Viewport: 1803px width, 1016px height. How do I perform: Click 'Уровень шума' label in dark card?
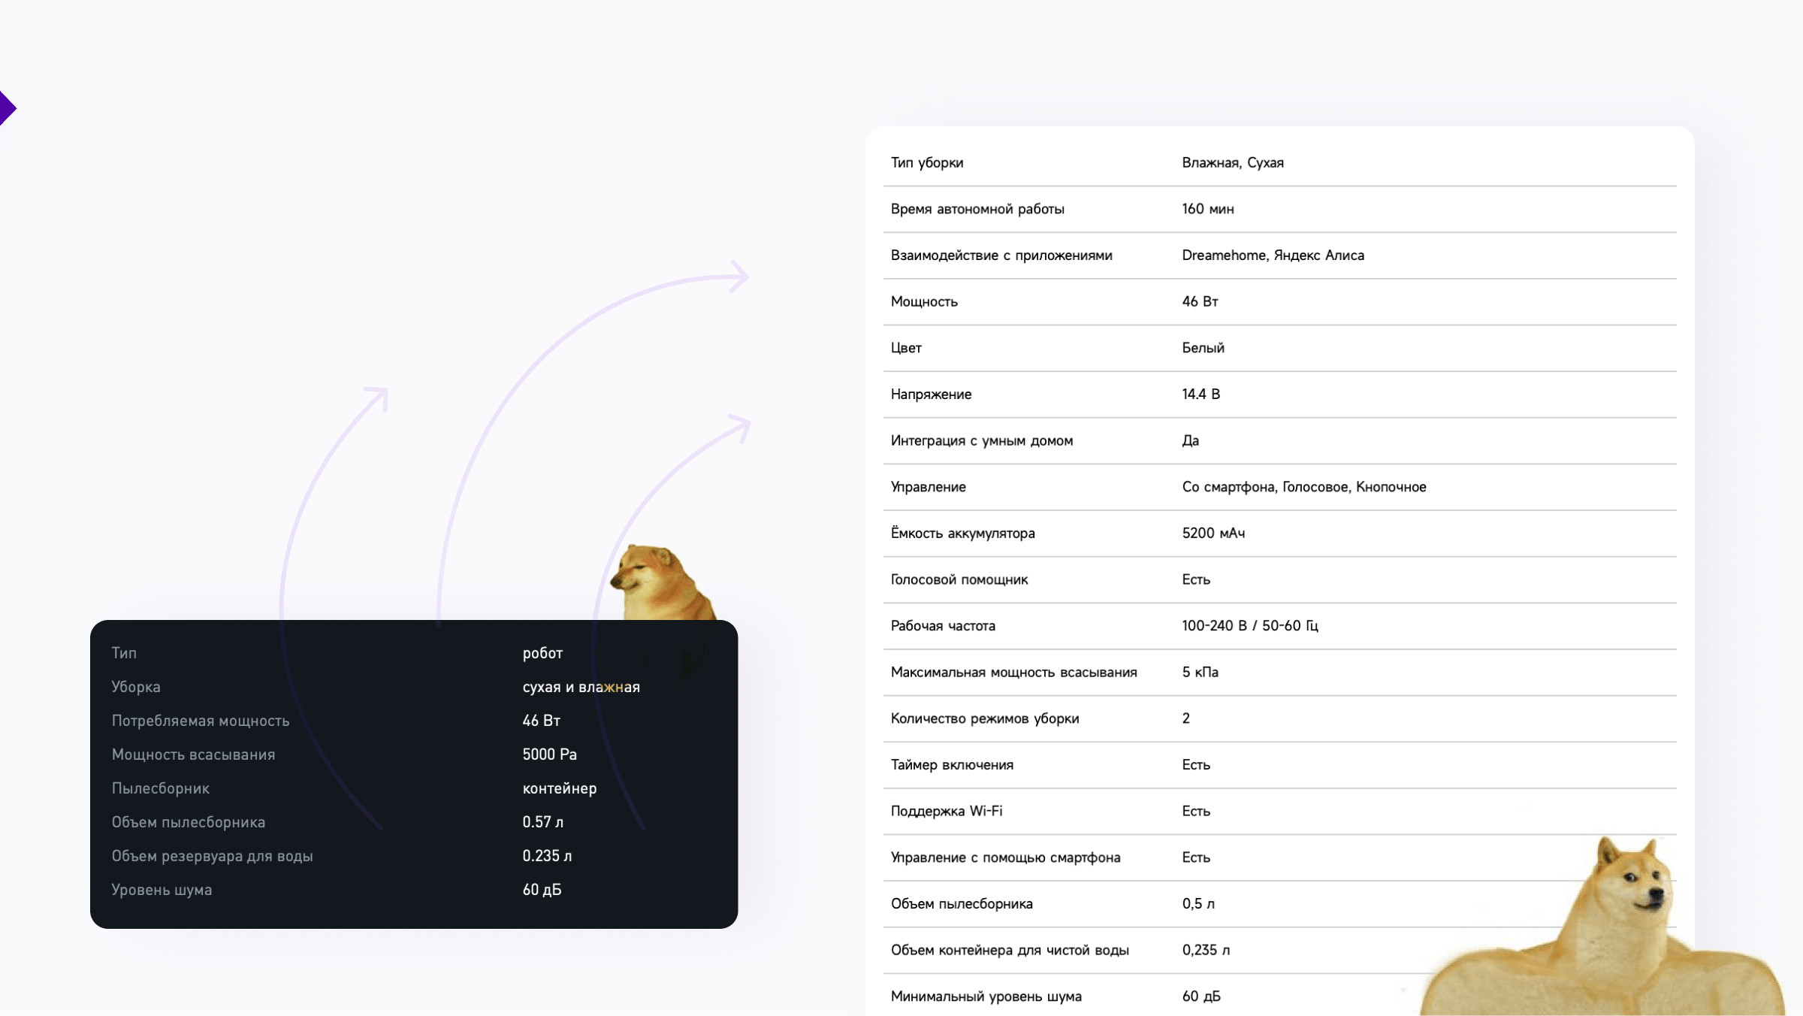pos(162,890)
